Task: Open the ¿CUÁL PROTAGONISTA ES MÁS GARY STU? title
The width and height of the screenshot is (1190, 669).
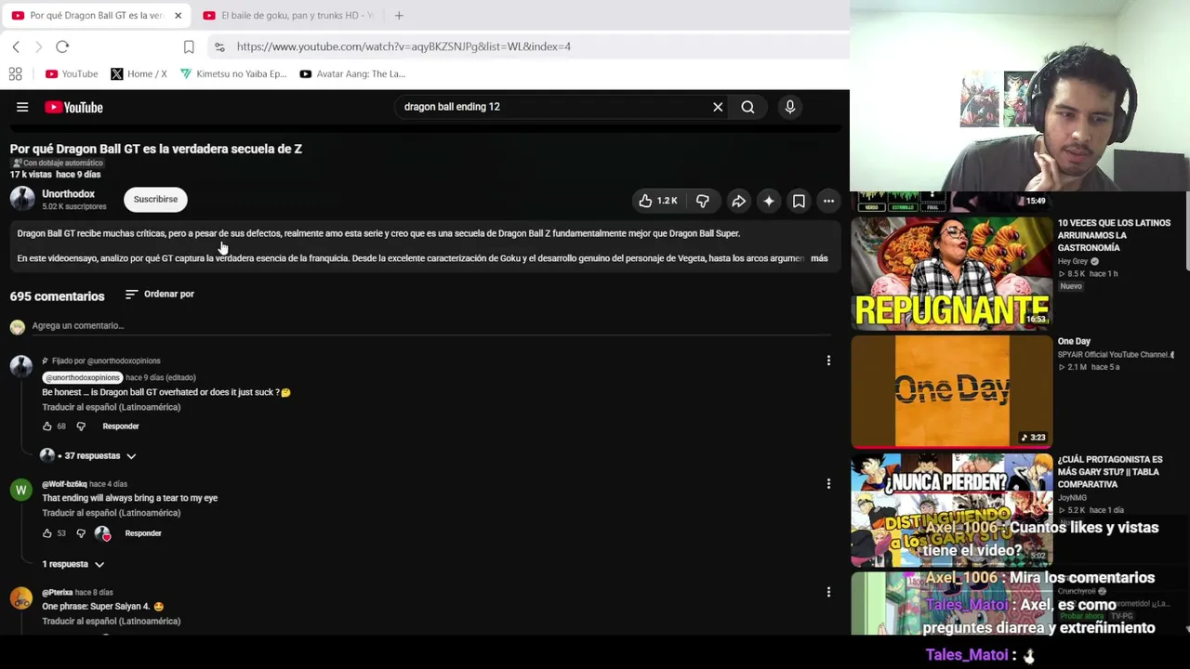Action: point(1110,472)
